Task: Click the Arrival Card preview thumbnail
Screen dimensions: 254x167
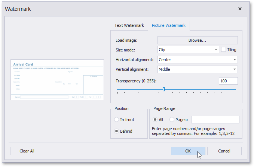Action: (x=57, y=79)
